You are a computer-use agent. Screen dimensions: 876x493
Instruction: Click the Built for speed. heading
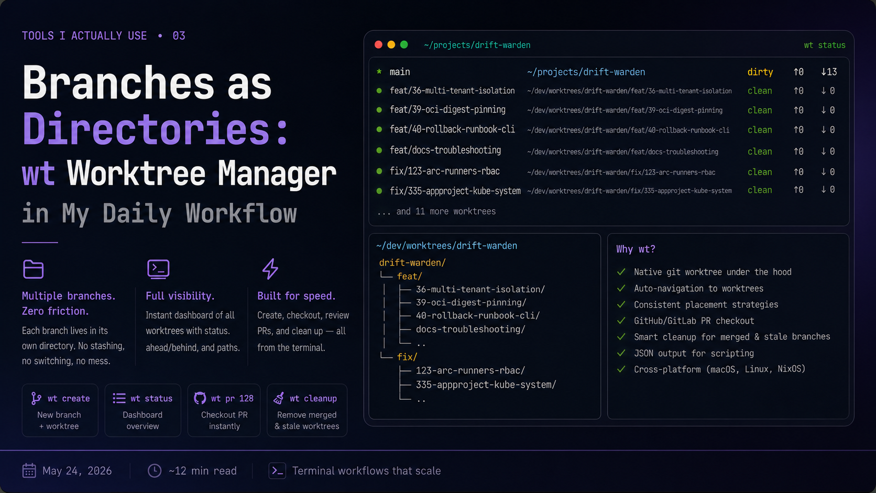click(296, 296)
